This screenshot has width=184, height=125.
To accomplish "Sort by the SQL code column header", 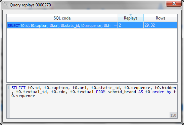I will pyautogui.click(x=62, y=18).
